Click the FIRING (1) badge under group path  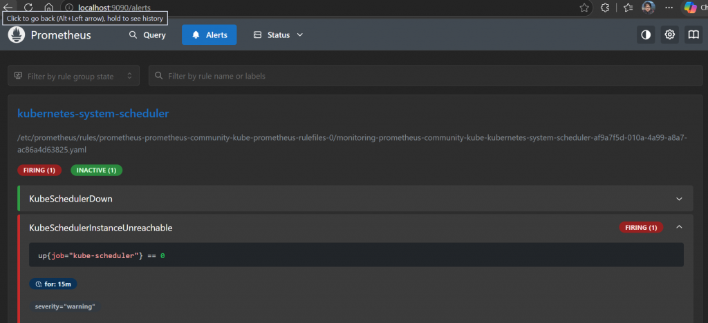point(39,170)
